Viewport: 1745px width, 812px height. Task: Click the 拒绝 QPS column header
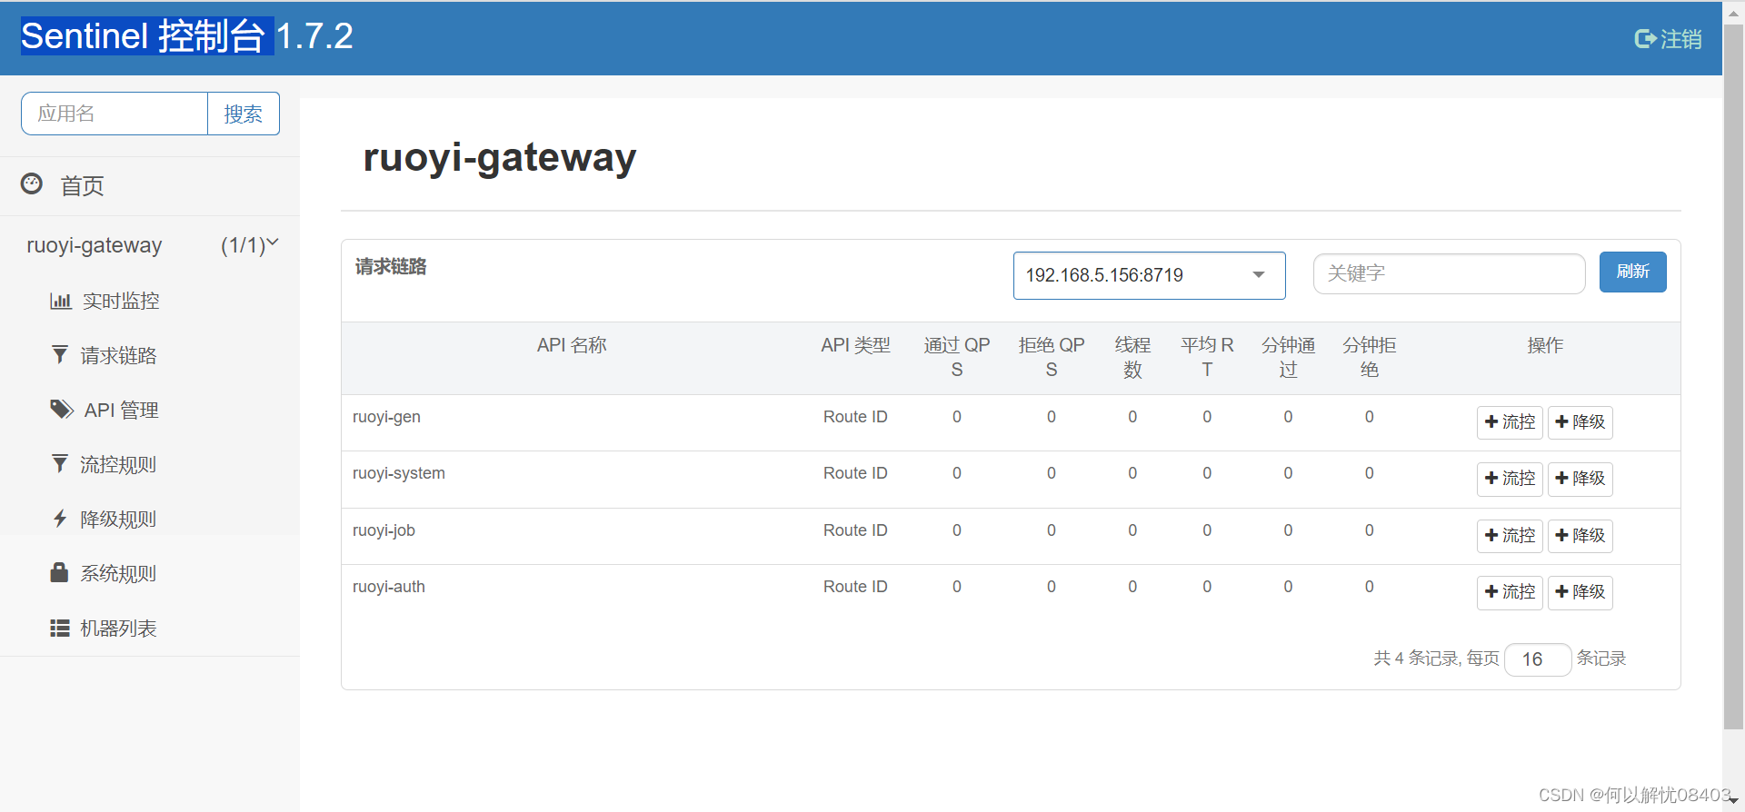coord(1052,357)
